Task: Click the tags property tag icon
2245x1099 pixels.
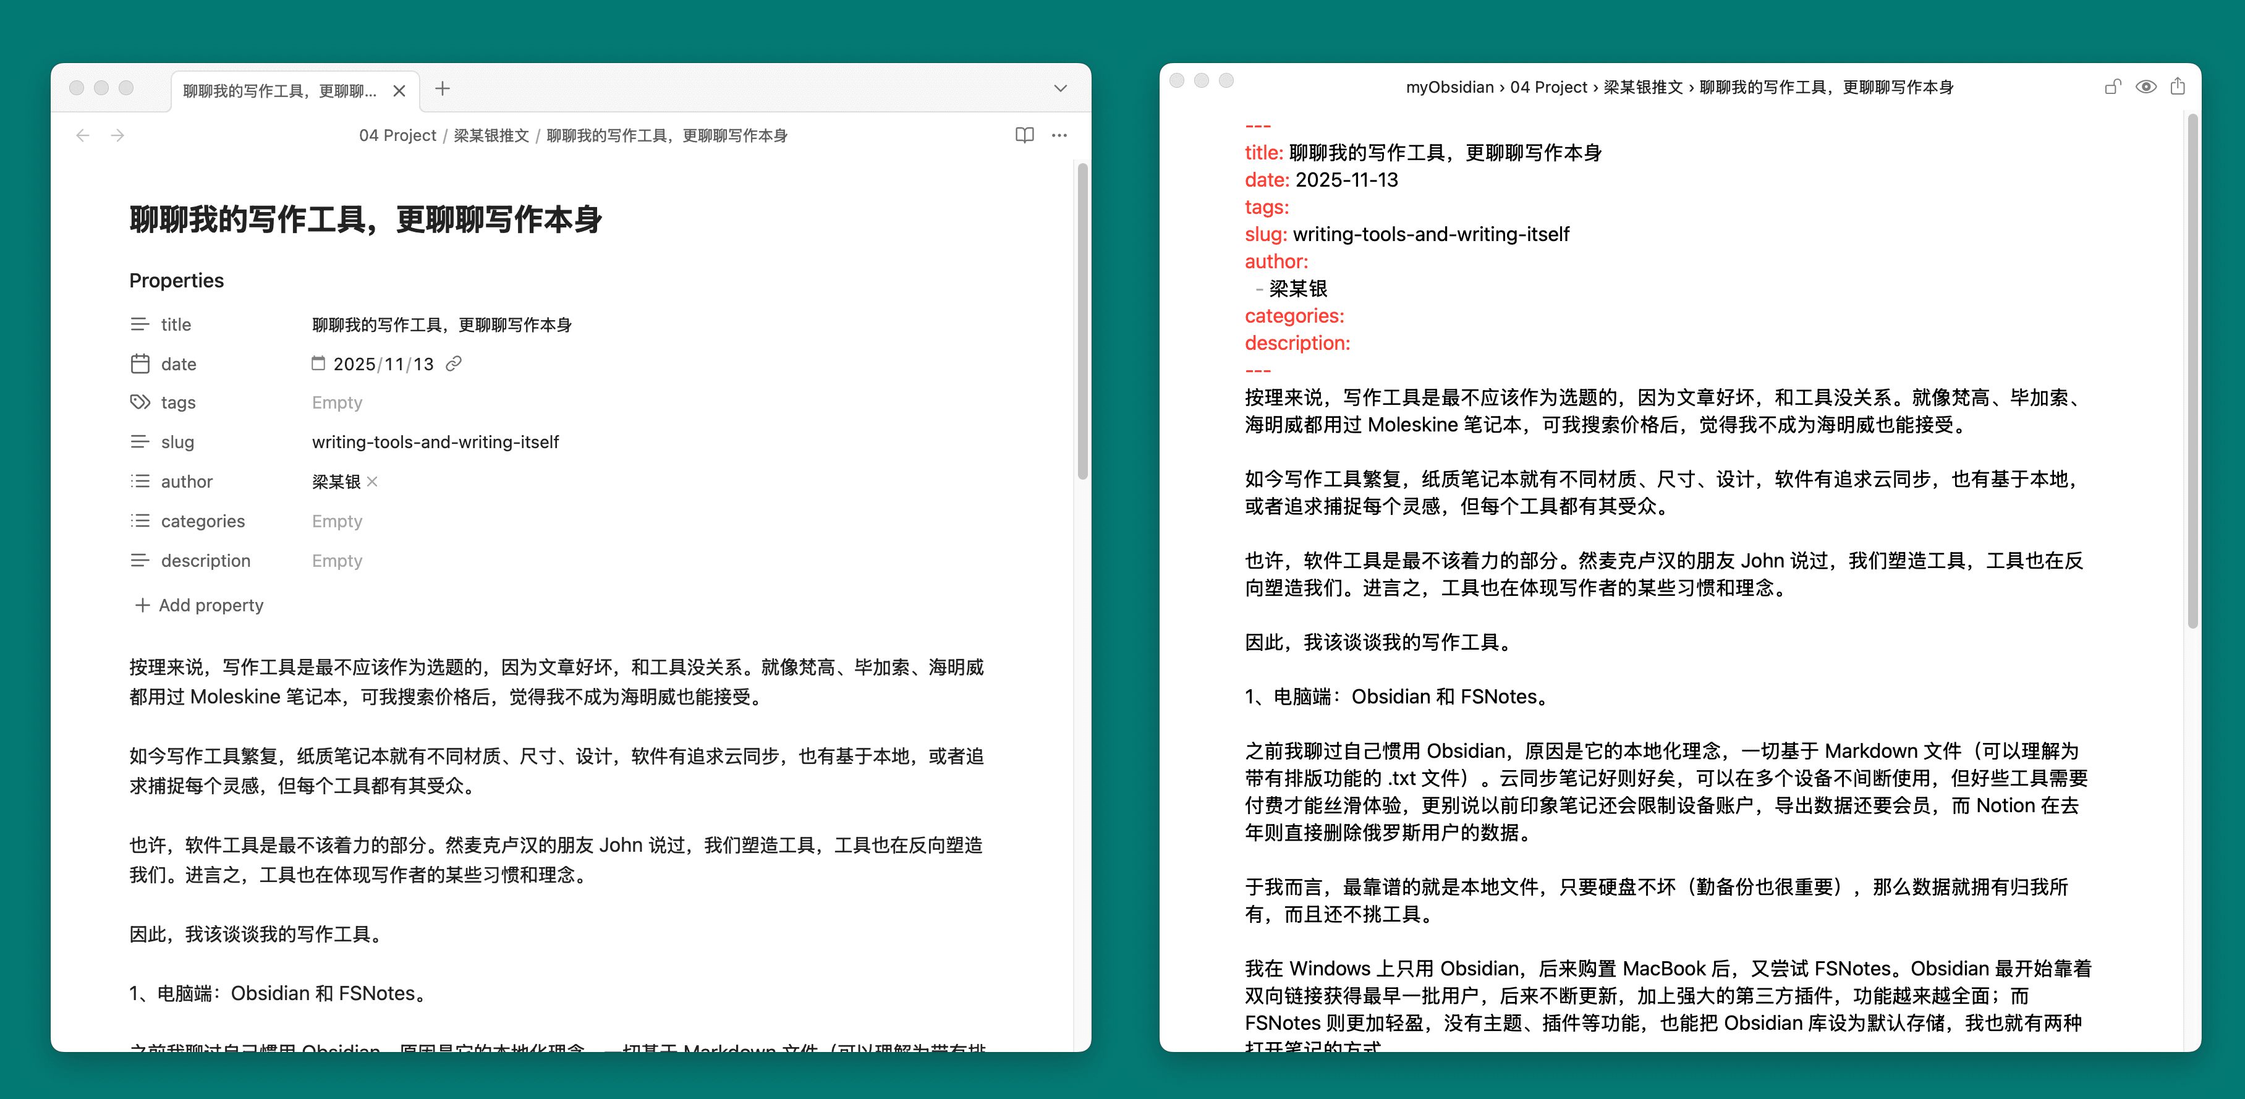Action: click(x=140, y=402)
